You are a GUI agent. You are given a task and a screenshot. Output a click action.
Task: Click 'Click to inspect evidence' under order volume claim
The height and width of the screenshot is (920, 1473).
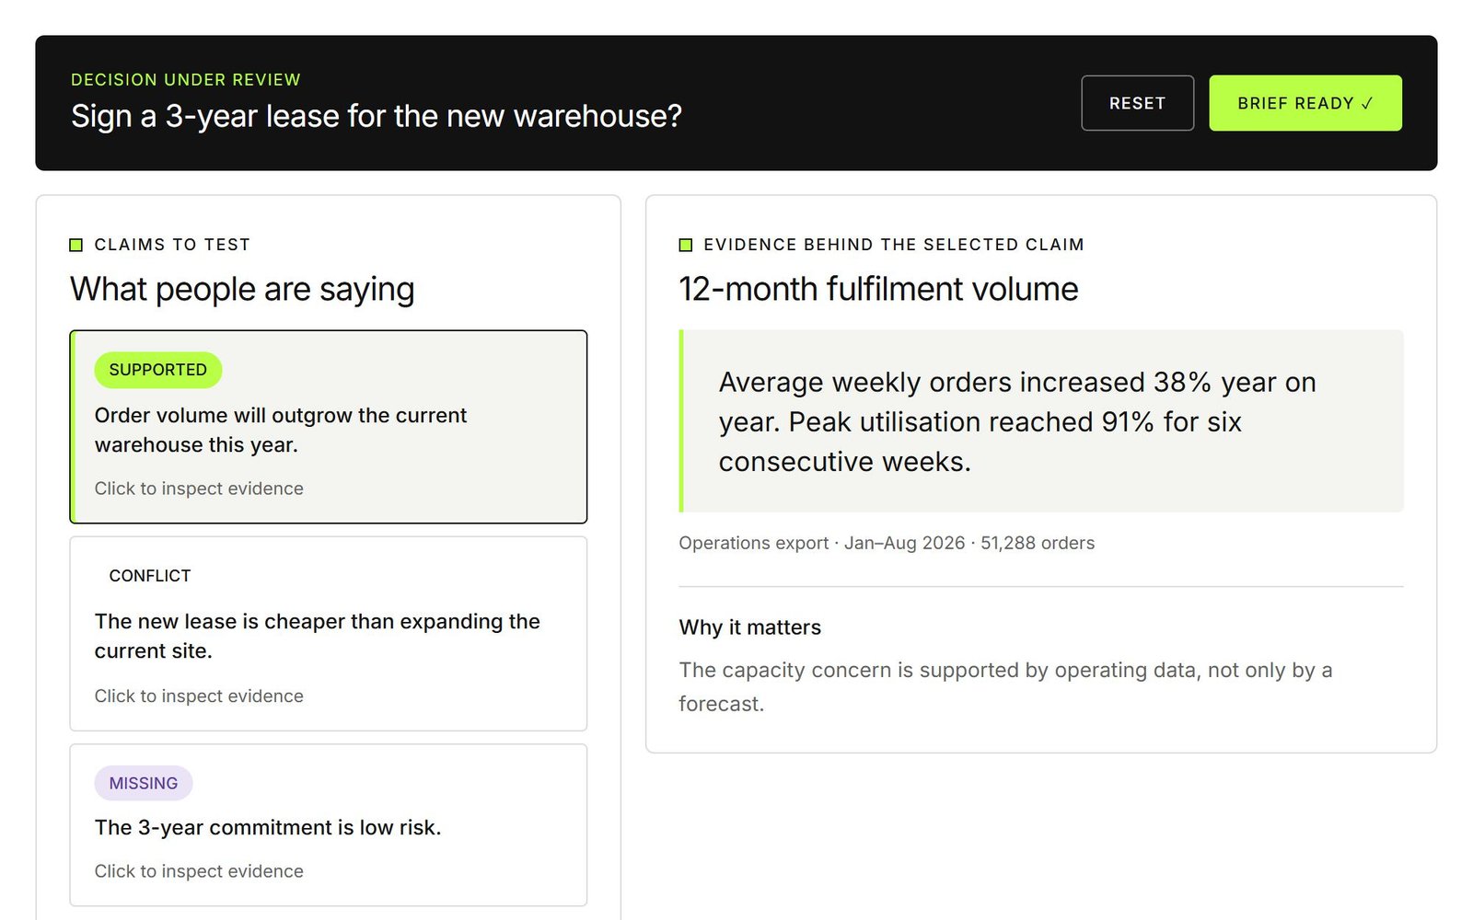coord(199,489)
